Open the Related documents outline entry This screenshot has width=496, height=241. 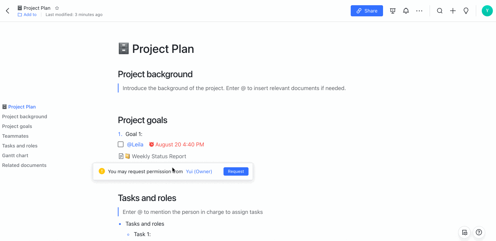[x=24, y=165]
